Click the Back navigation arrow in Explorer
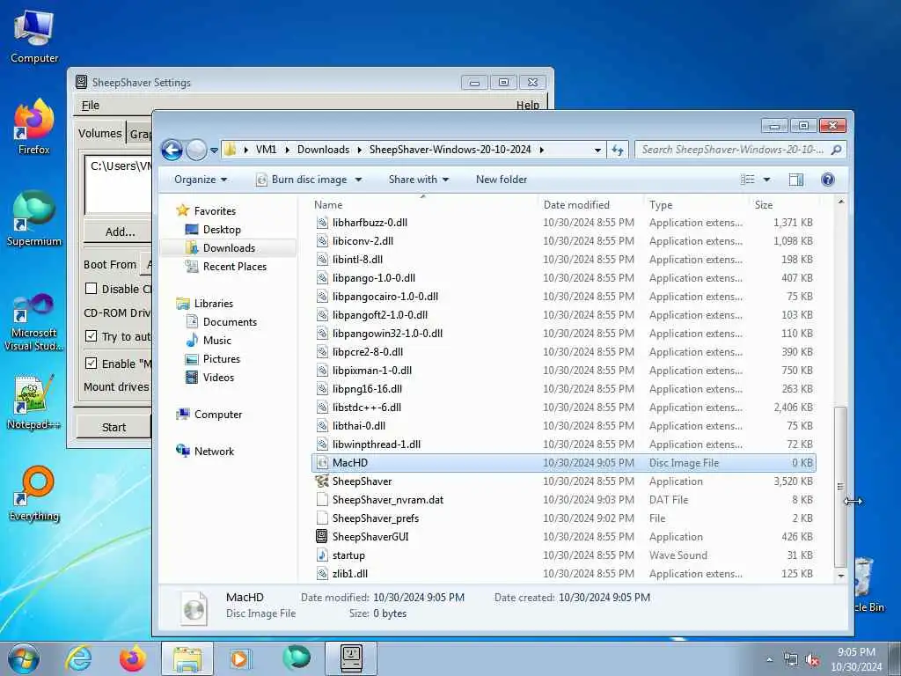The height and width of the screenshot is (676, 901). 172,150
